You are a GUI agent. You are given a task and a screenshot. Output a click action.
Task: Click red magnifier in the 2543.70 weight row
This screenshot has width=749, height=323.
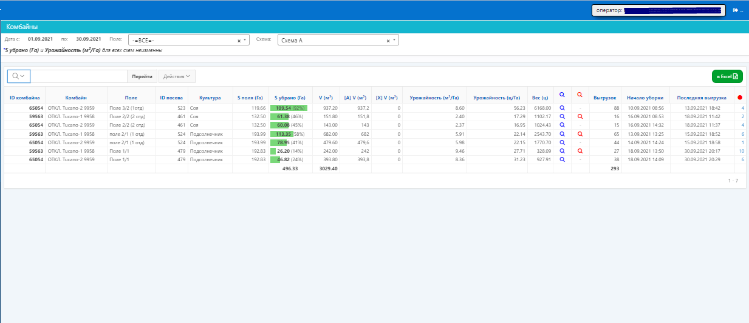click(x=580, y=134)
